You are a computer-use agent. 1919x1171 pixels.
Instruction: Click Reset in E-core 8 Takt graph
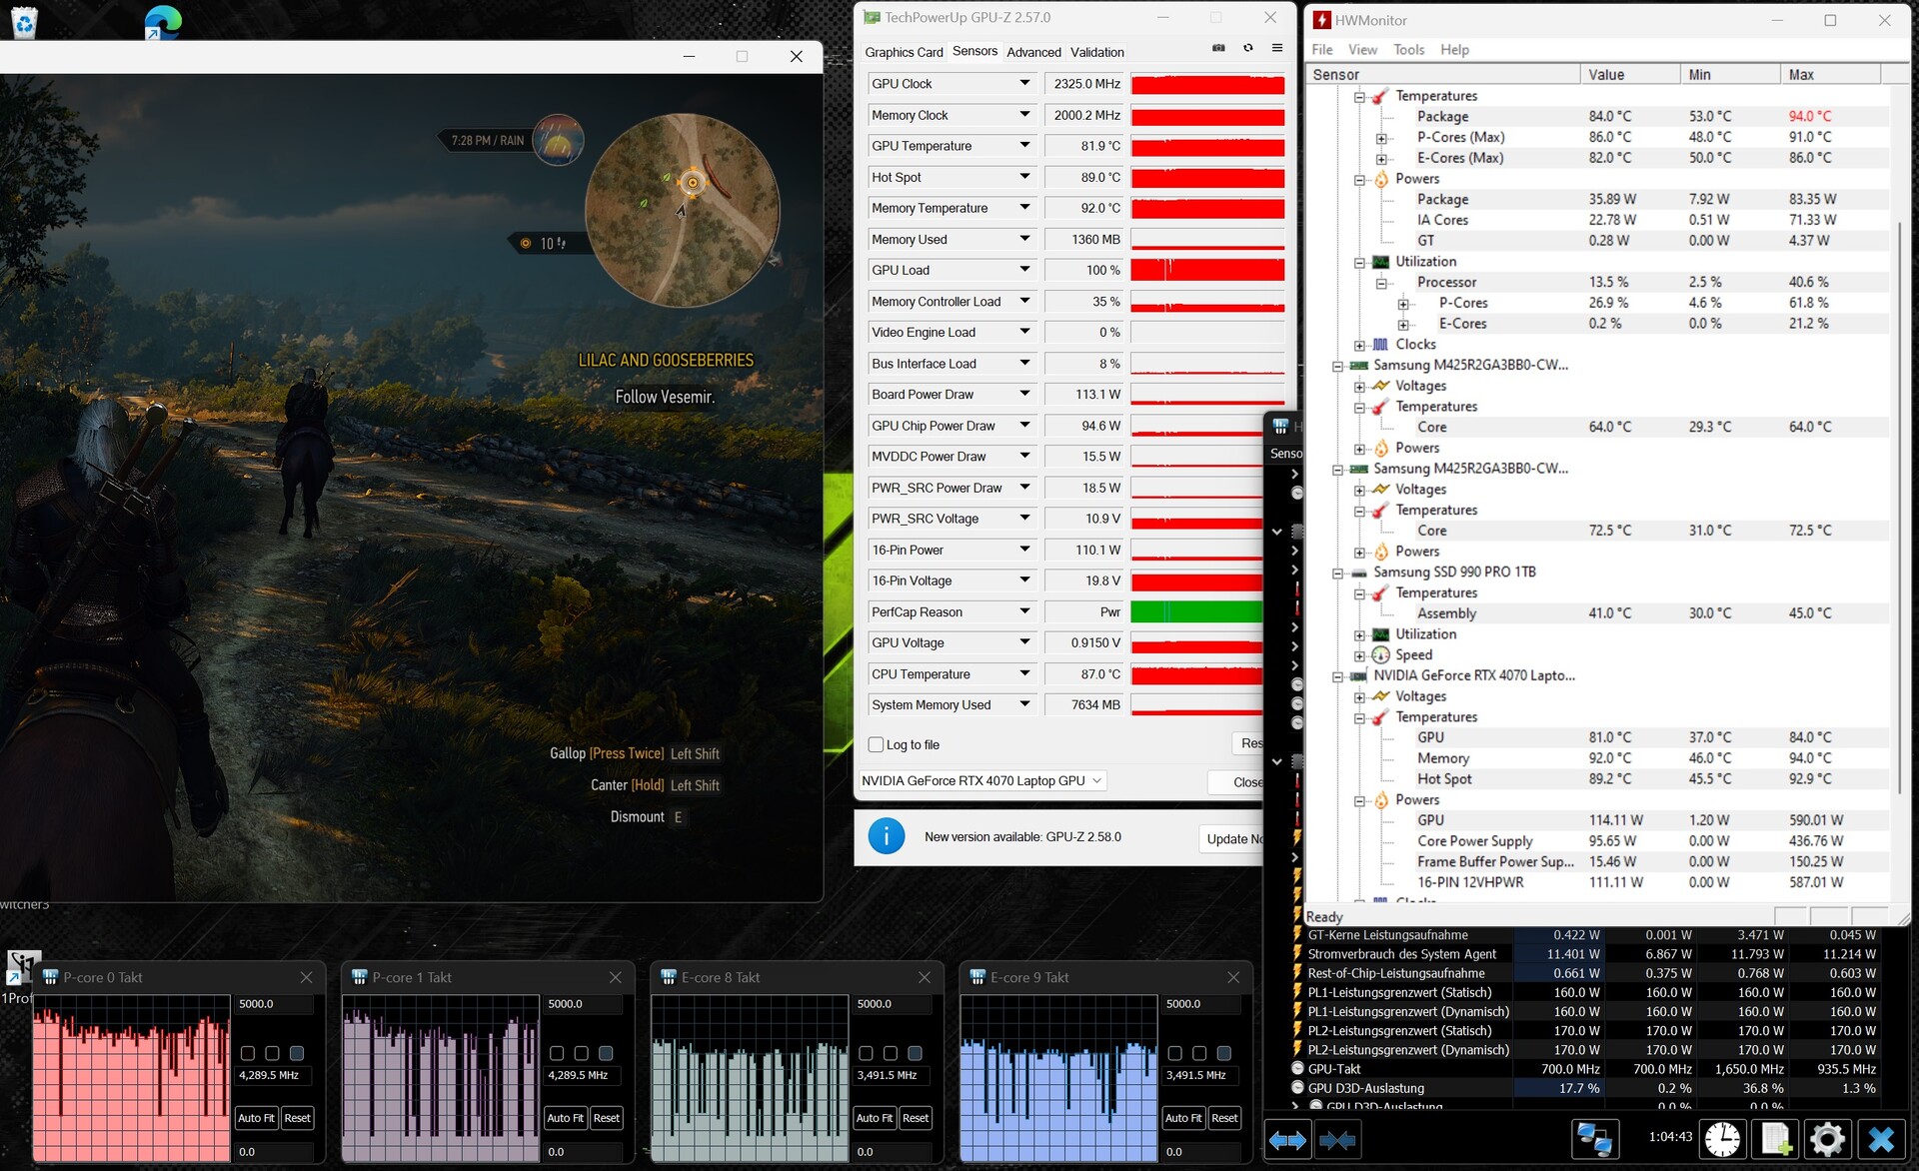tap(915, 1118)
